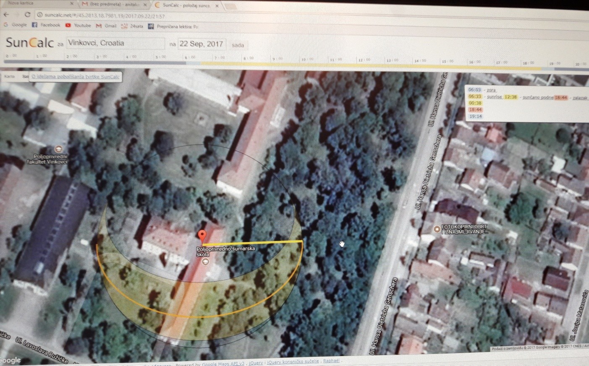Viewport: 589px width, 366px height.
Task: Click the 3:00 mark on the timeline
Action: pyautogui.click(x=102, y=56)
